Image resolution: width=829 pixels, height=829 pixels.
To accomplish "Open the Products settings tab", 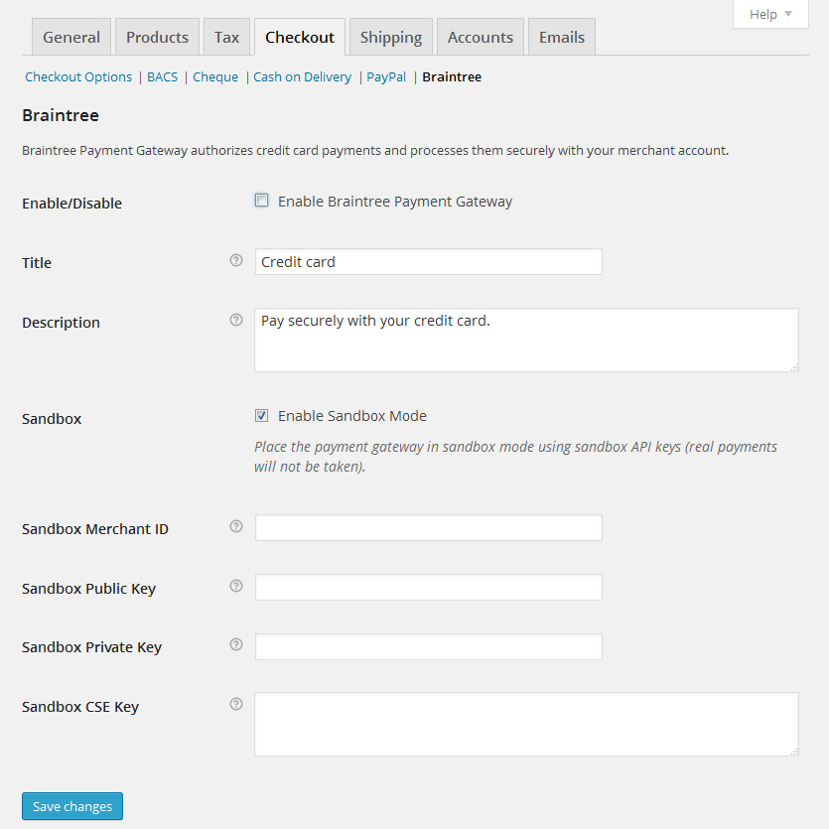I will click(157, 38).
